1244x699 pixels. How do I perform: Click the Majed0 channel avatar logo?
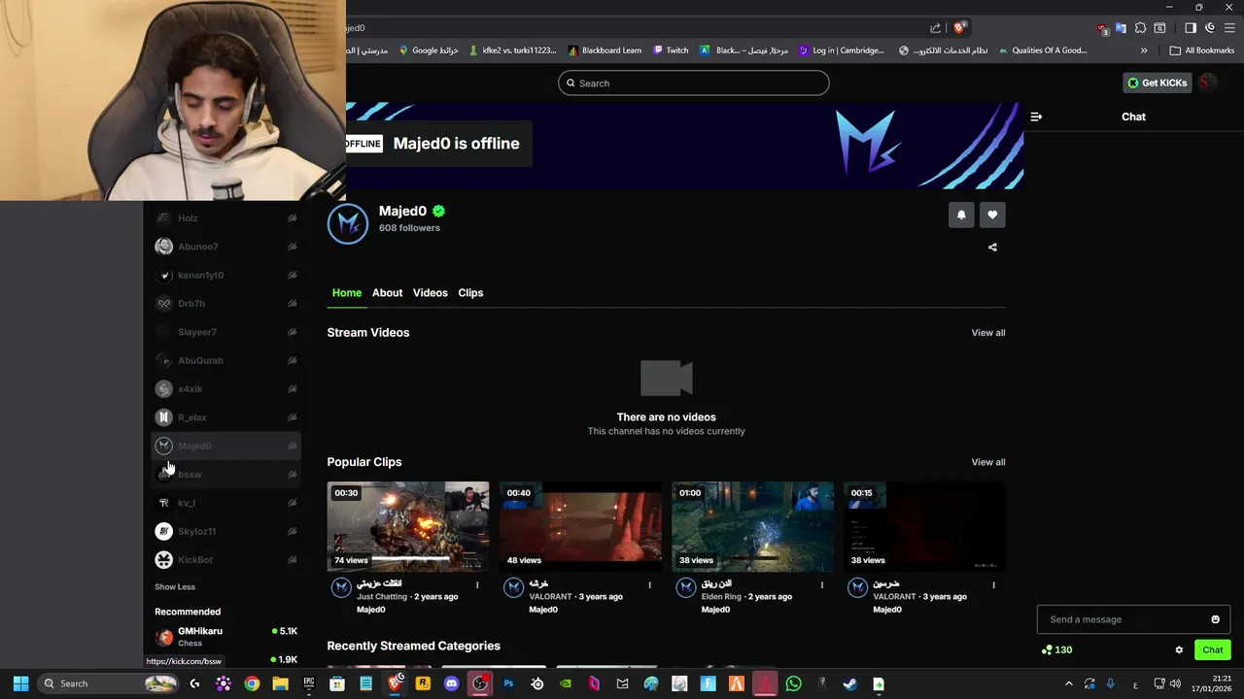point(348,224)
